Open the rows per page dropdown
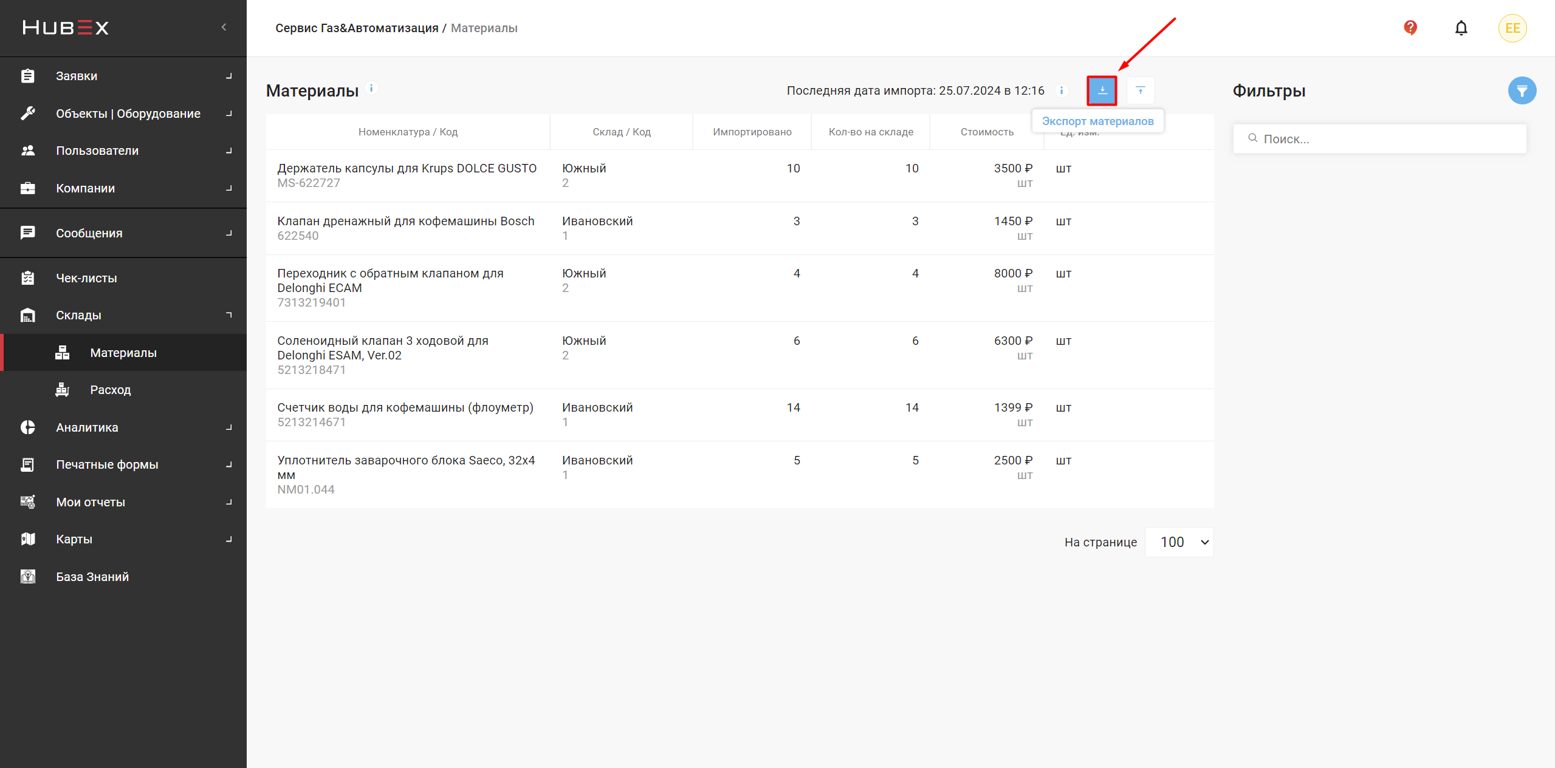This screenshot has height=768, width=1555. (1179, 542)
